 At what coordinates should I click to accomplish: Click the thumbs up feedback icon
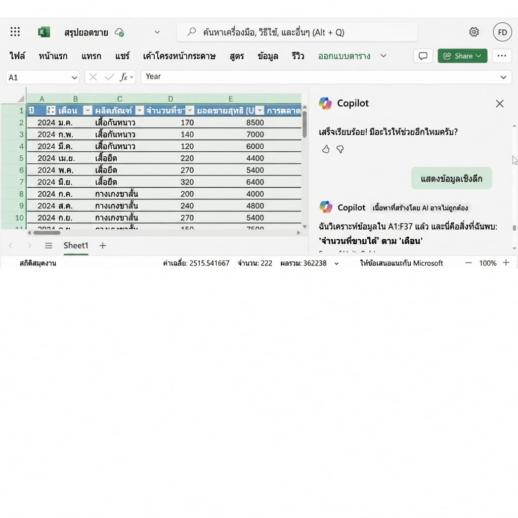[326, 149]
